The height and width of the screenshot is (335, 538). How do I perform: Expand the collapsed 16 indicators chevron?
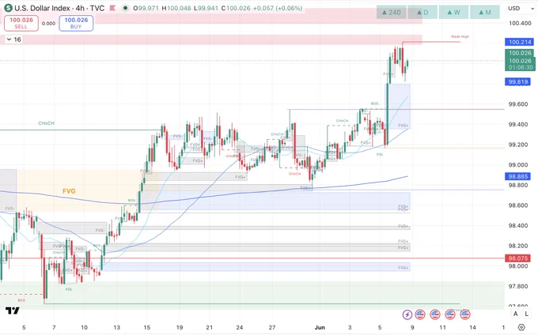tap(13, 40)
